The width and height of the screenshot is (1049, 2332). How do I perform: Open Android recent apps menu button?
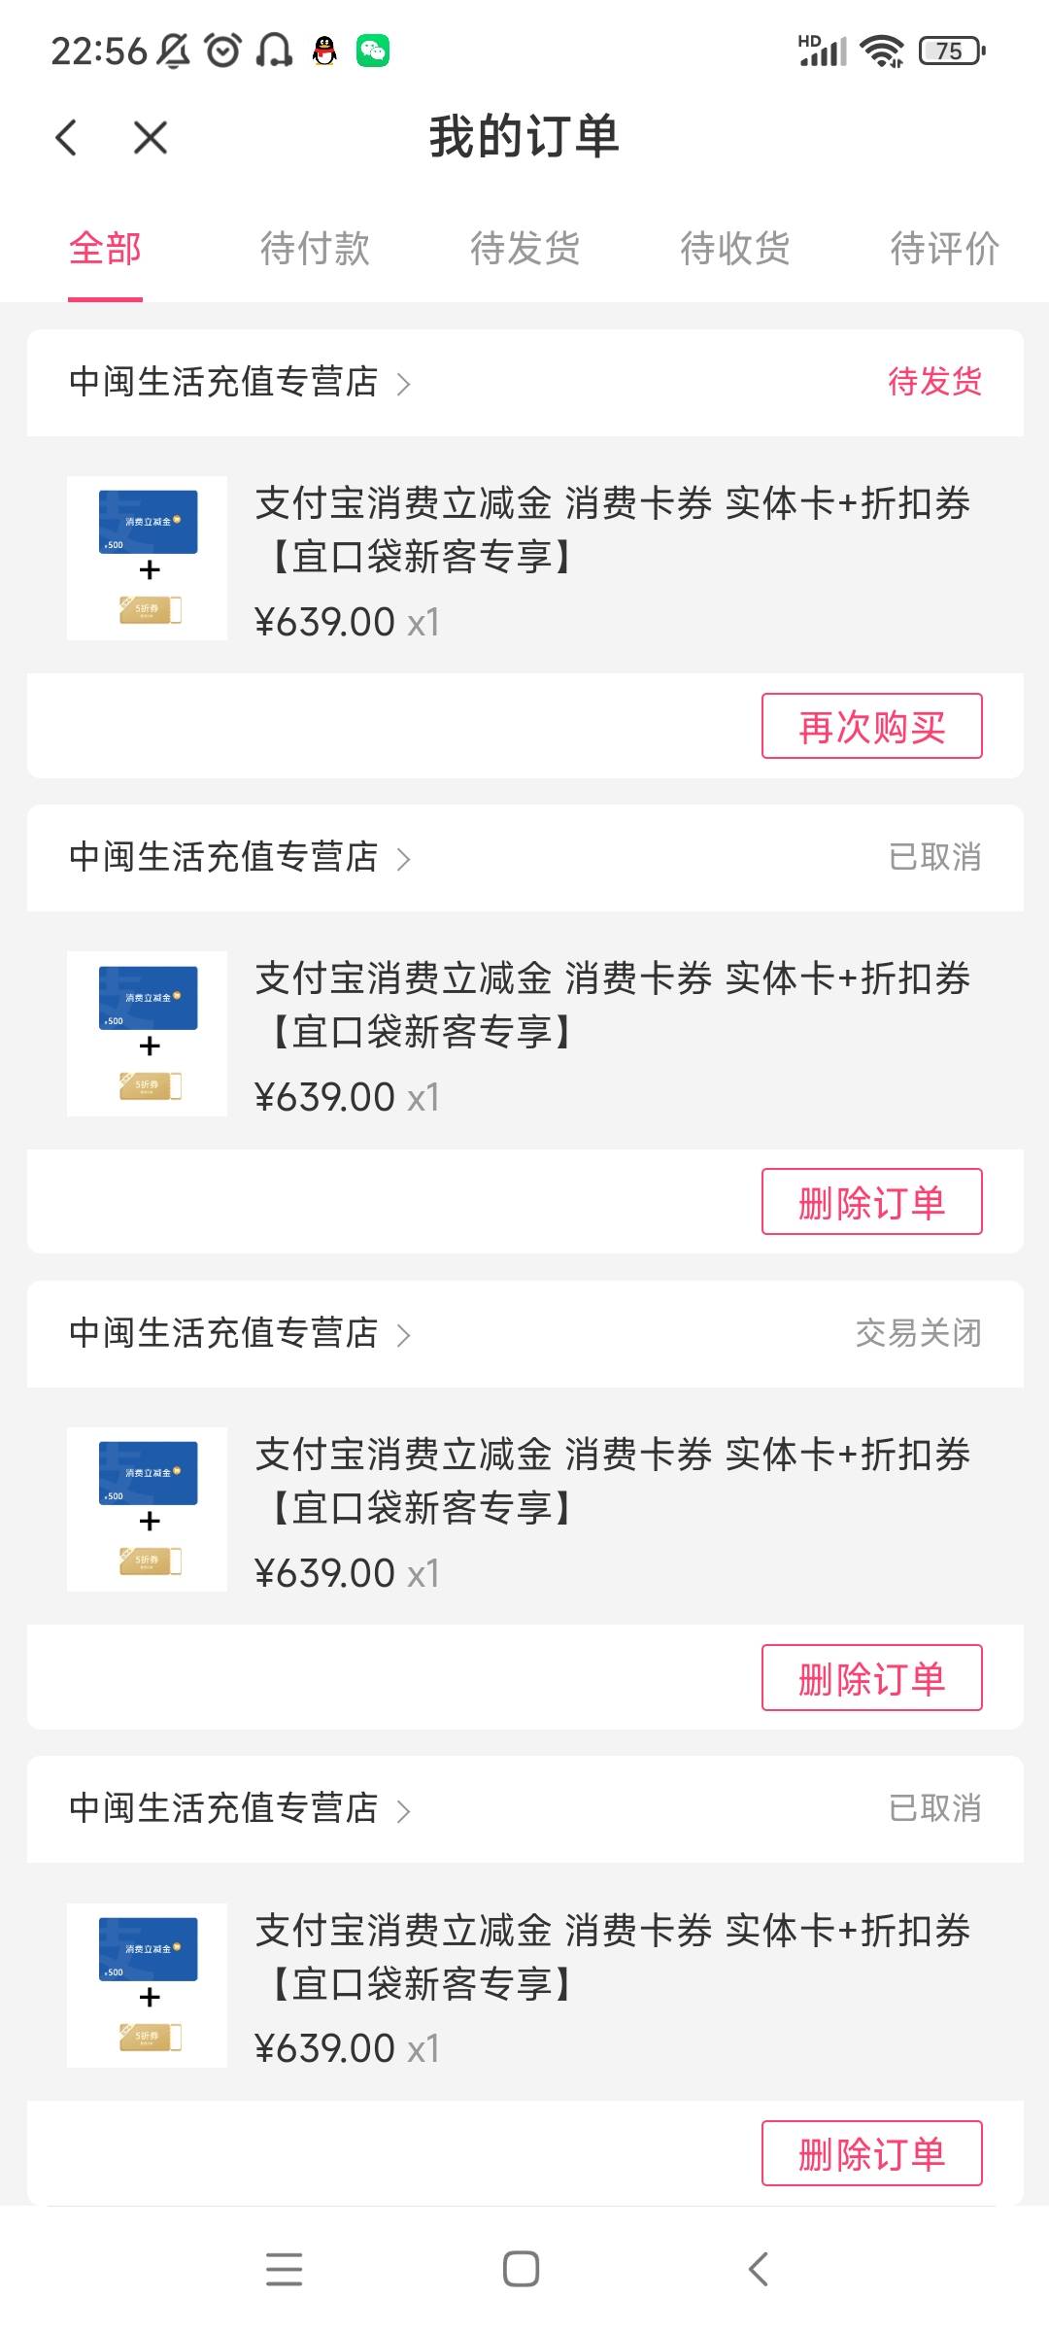point(284,2270)
